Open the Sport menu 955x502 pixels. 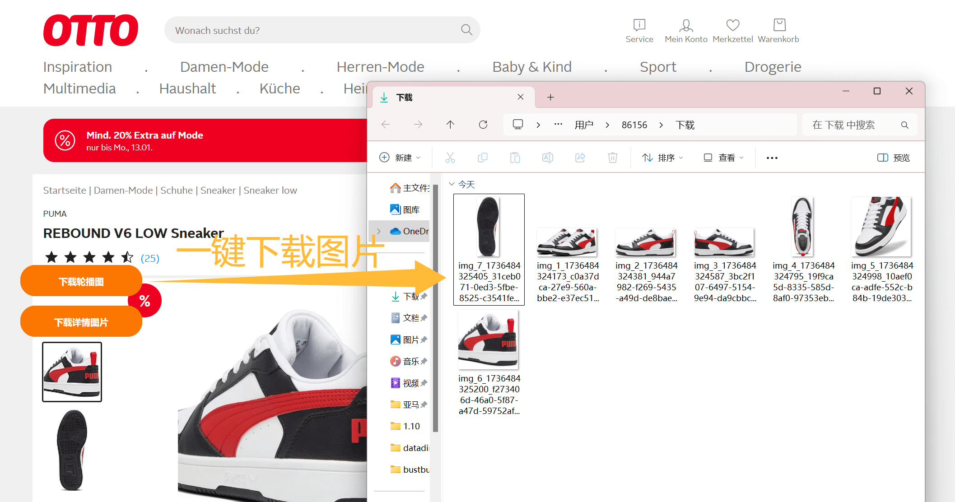658,67
